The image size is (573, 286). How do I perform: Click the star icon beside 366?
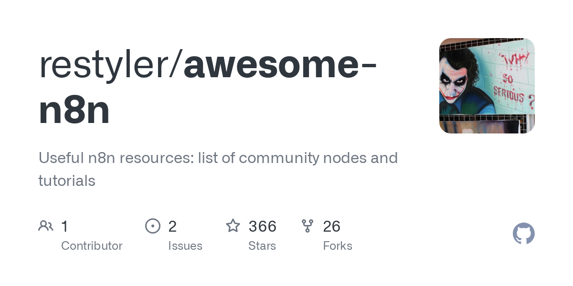pyautogui.click(x=233, y=225)
